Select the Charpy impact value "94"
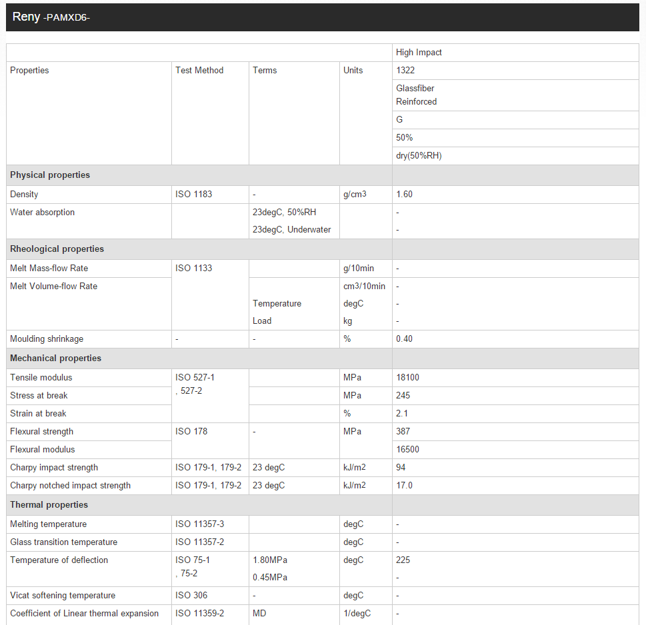 pyautogui.click(x=401, y=468)
